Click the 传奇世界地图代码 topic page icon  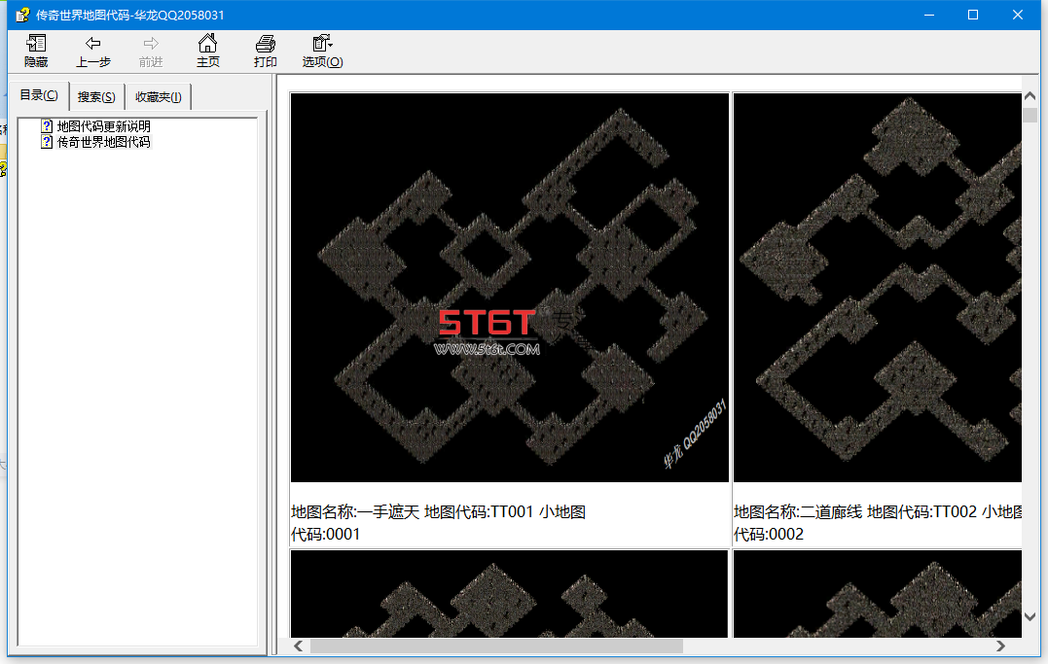click(47, 142)
